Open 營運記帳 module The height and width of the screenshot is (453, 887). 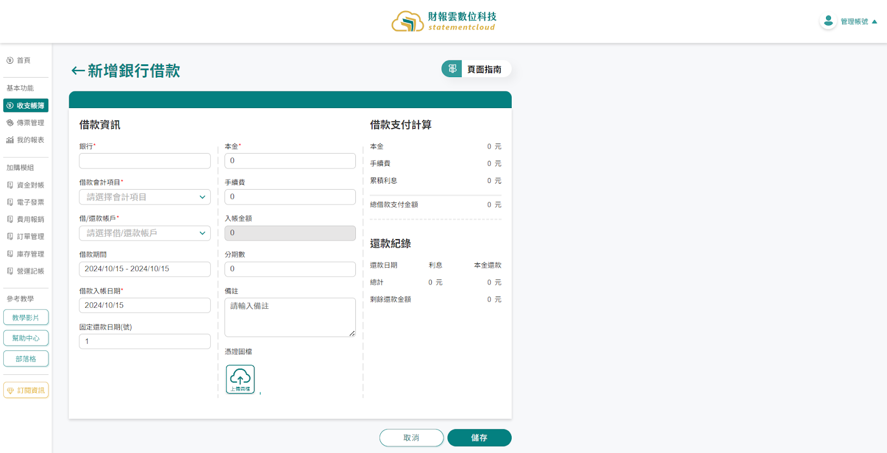coord(26,271)
